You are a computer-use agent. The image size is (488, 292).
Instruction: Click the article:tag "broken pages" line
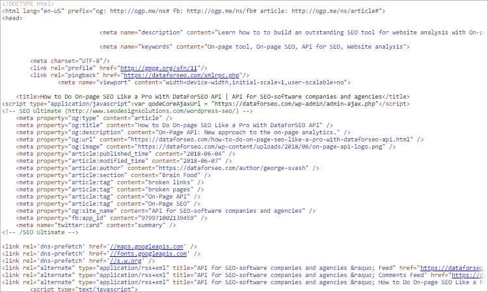[110, 189]
